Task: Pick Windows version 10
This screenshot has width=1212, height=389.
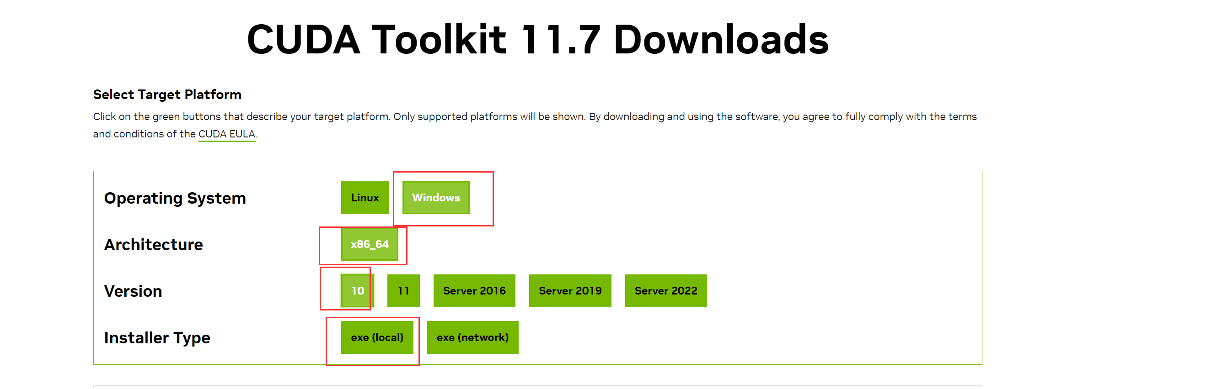Action: (x=357, y=291)
